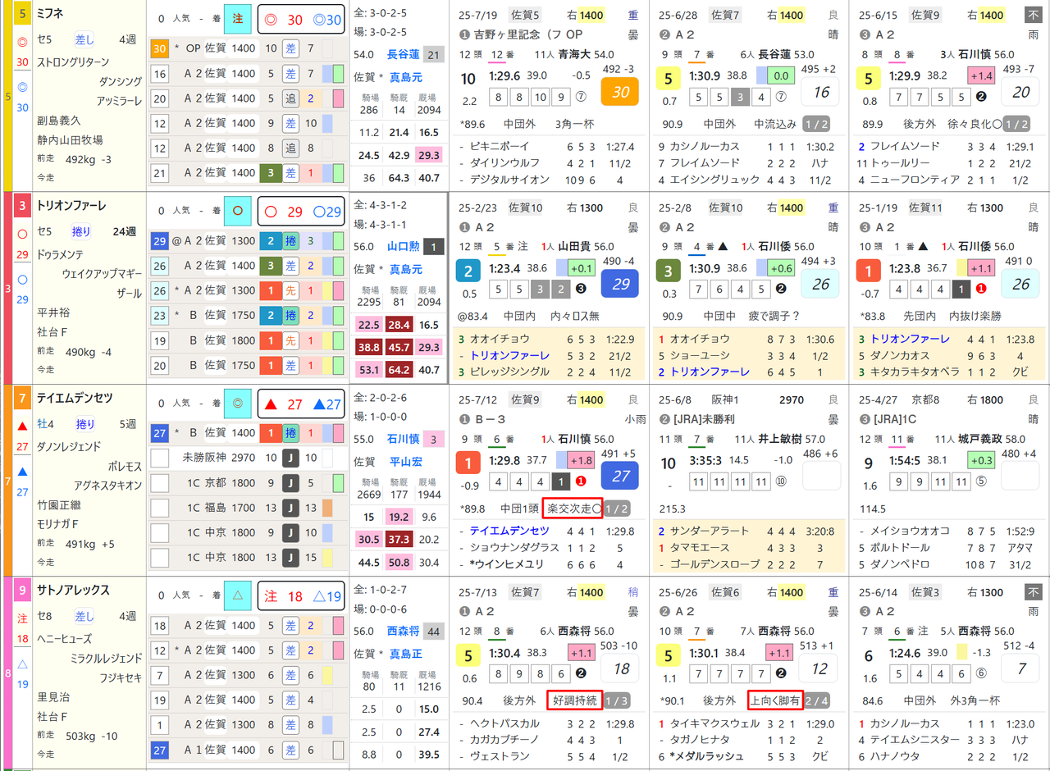The height and width of the screenshot is (771, 1050).
Task: Click the cyan △ mark box for サトノアレックス
Action: coord(237,595)
